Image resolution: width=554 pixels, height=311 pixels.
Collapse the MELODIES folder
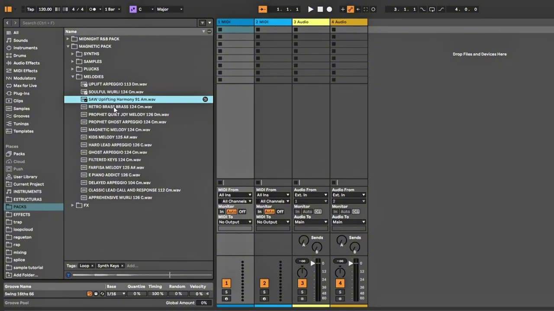click(73, 76)
